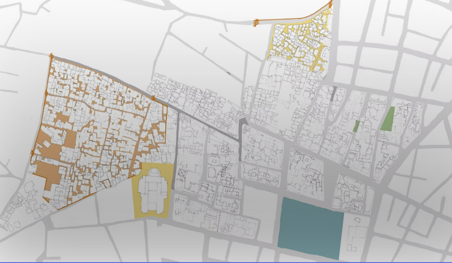Select the smaller green park patch

[x=356, y=126]
